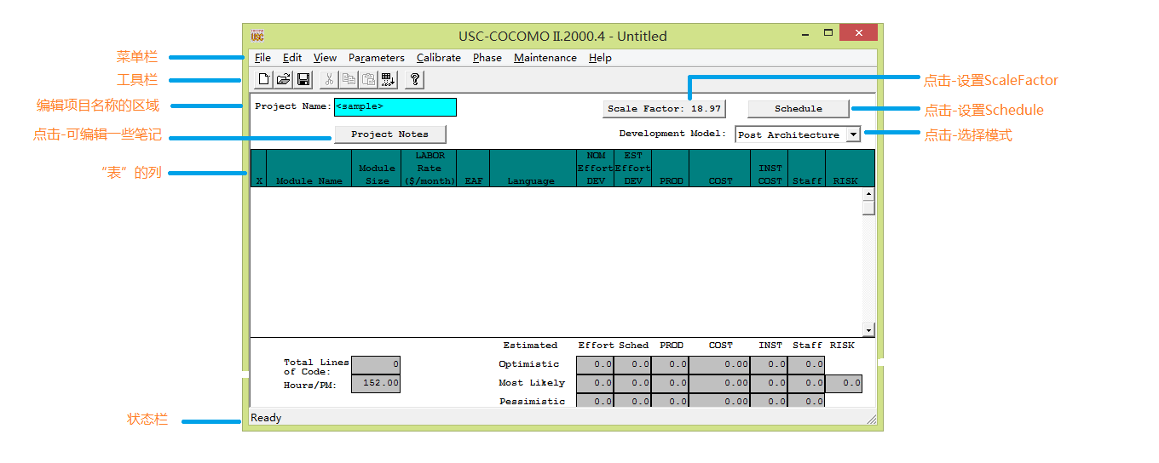Click the Module Name column header
This screenshot has height=463, width=1159.
[308, 169]
